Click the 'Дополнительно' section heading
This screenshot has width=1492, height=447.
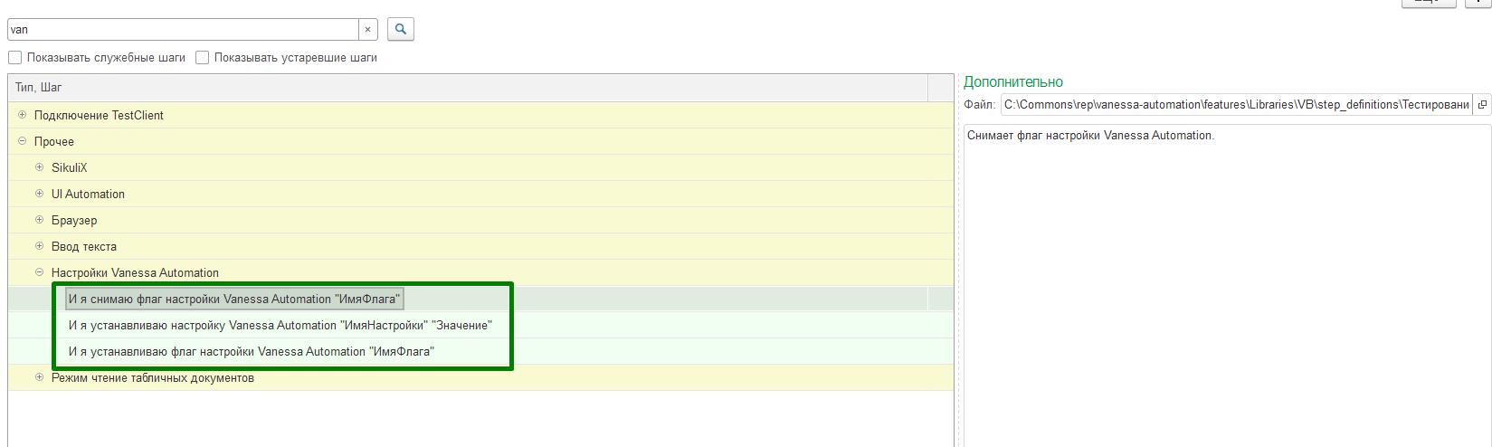pos(1013,82)
